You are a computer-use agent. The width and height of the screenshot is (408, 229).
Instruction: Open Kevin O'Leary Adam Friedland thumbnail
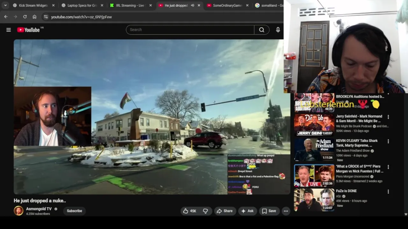[314, 150]
